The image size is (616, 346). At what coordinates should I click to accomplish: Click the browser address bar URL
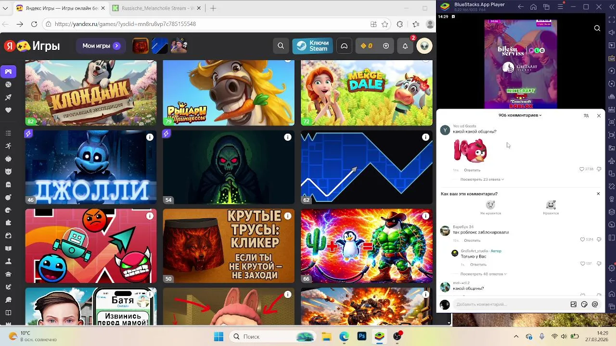(x=125, y=24)
